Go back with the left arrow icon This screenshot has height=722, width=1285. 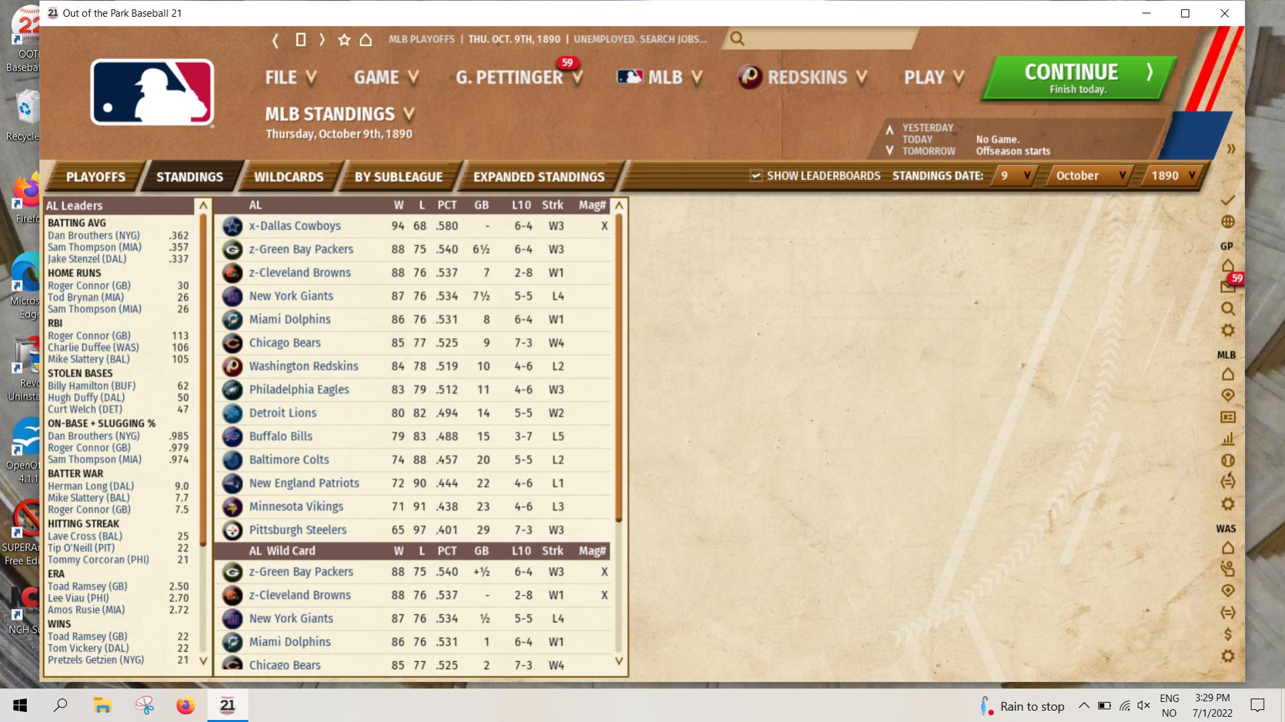pos(275,40)
